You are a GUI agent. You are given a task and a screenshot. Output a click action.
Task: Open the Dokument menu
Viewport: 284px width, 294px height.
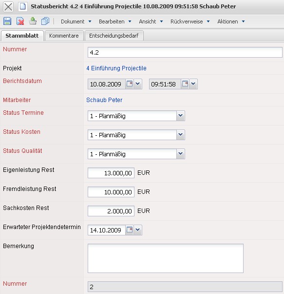76,21
